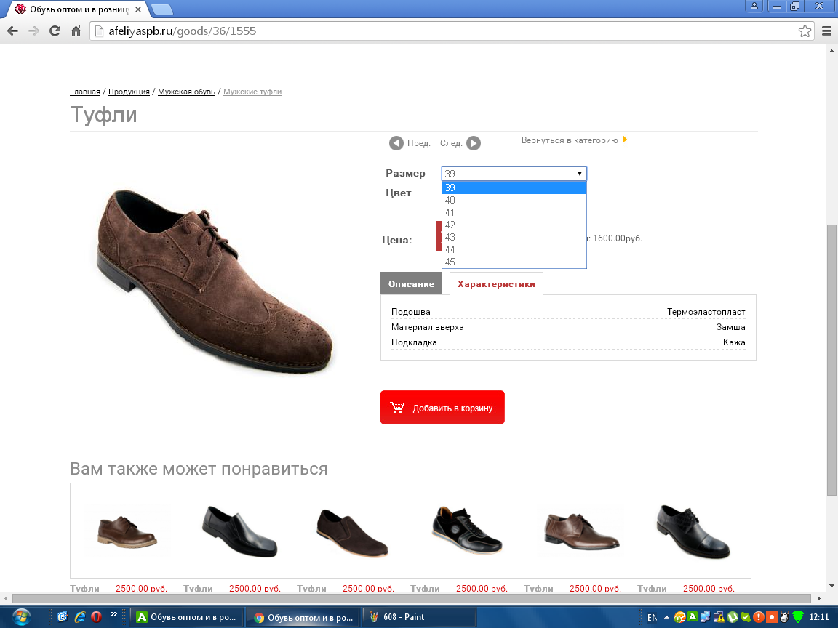Reload the page with the refresh icon

coord(55,31)
